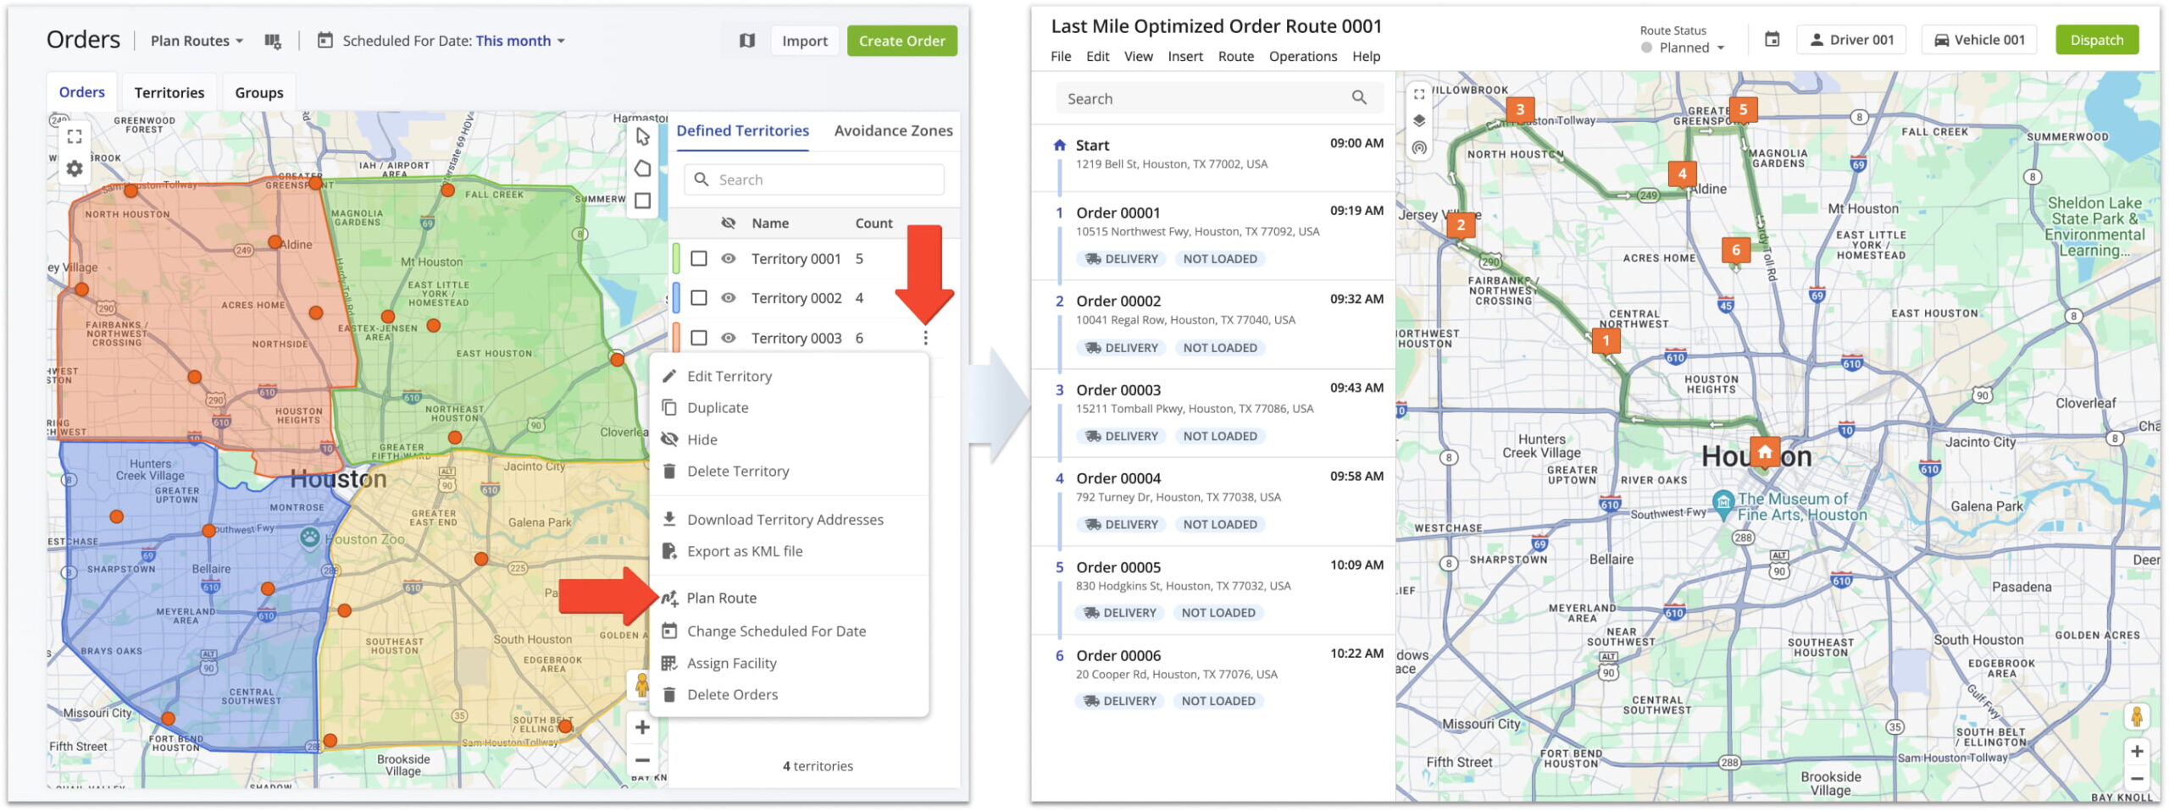Click the column layout icon beside Plan Routes
The height and width of the screenshot is (811, 2169).
coord(272,41)
